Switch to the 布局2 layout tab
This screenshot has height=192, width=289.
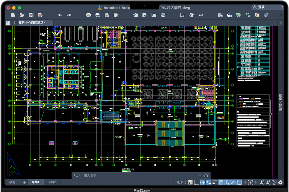[x=52, y=182]
